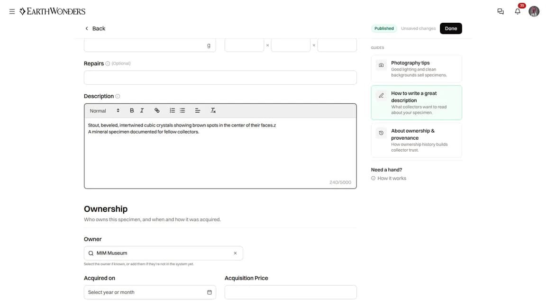This screenshot has width=546, height=307.
Task: Open text alignment option
Action: pyautogui.click(x=198, y=111)
